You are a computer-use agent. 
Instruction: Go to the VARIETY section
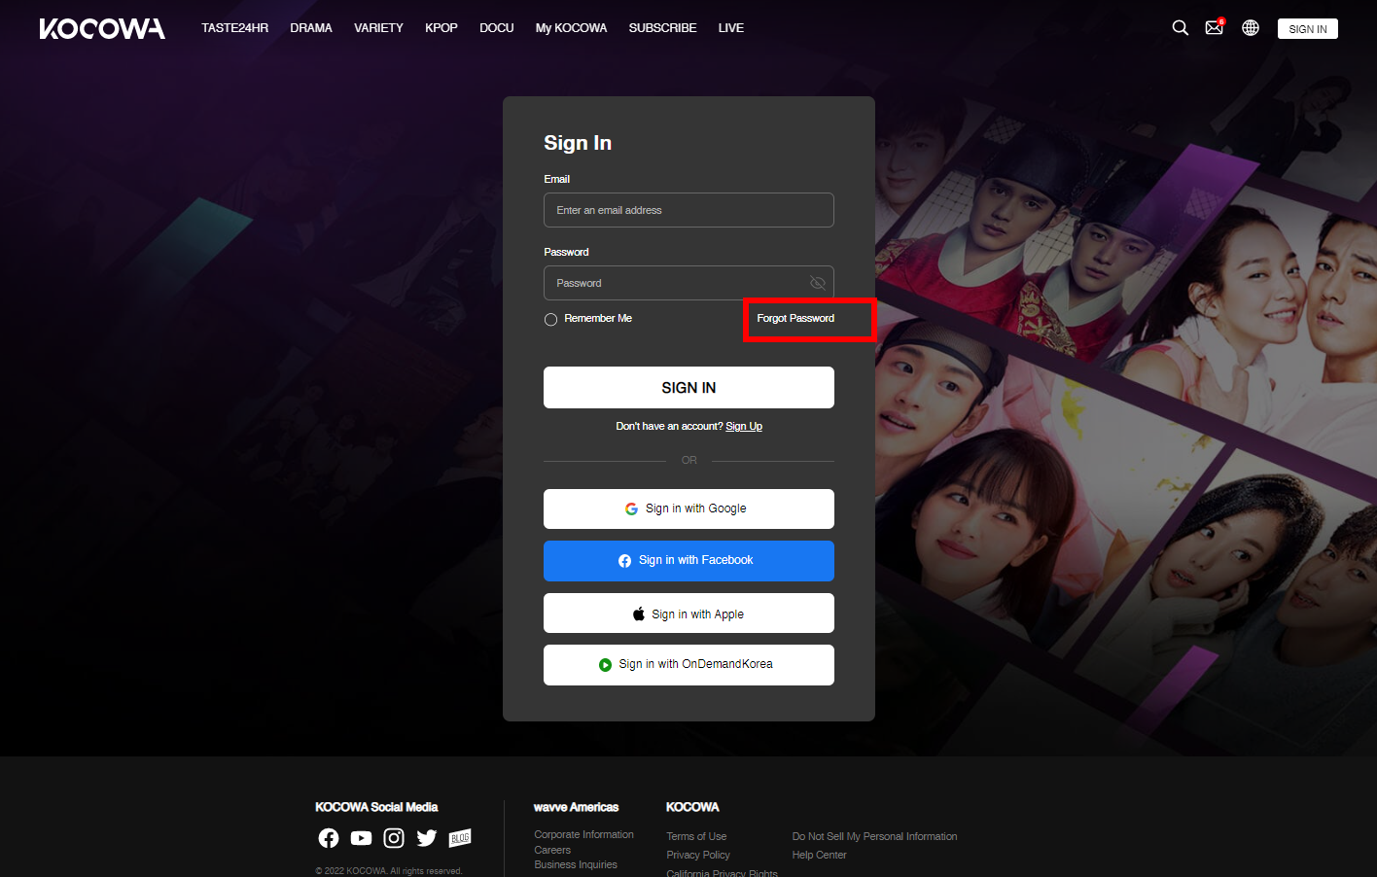tap(378, 28)
